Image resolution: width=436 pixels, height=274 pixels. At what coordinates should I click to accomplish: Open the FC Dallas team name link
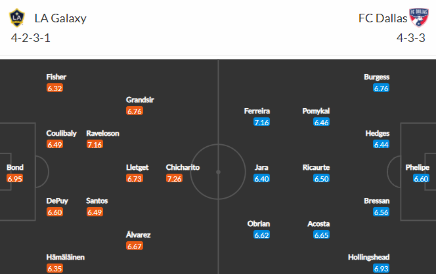[x=383, y=18]
